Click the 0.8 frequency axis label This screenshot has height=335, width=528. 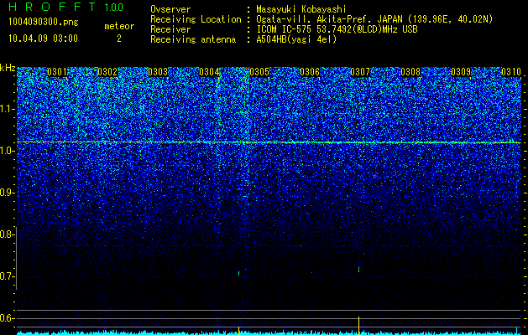[x=7, y=234]
